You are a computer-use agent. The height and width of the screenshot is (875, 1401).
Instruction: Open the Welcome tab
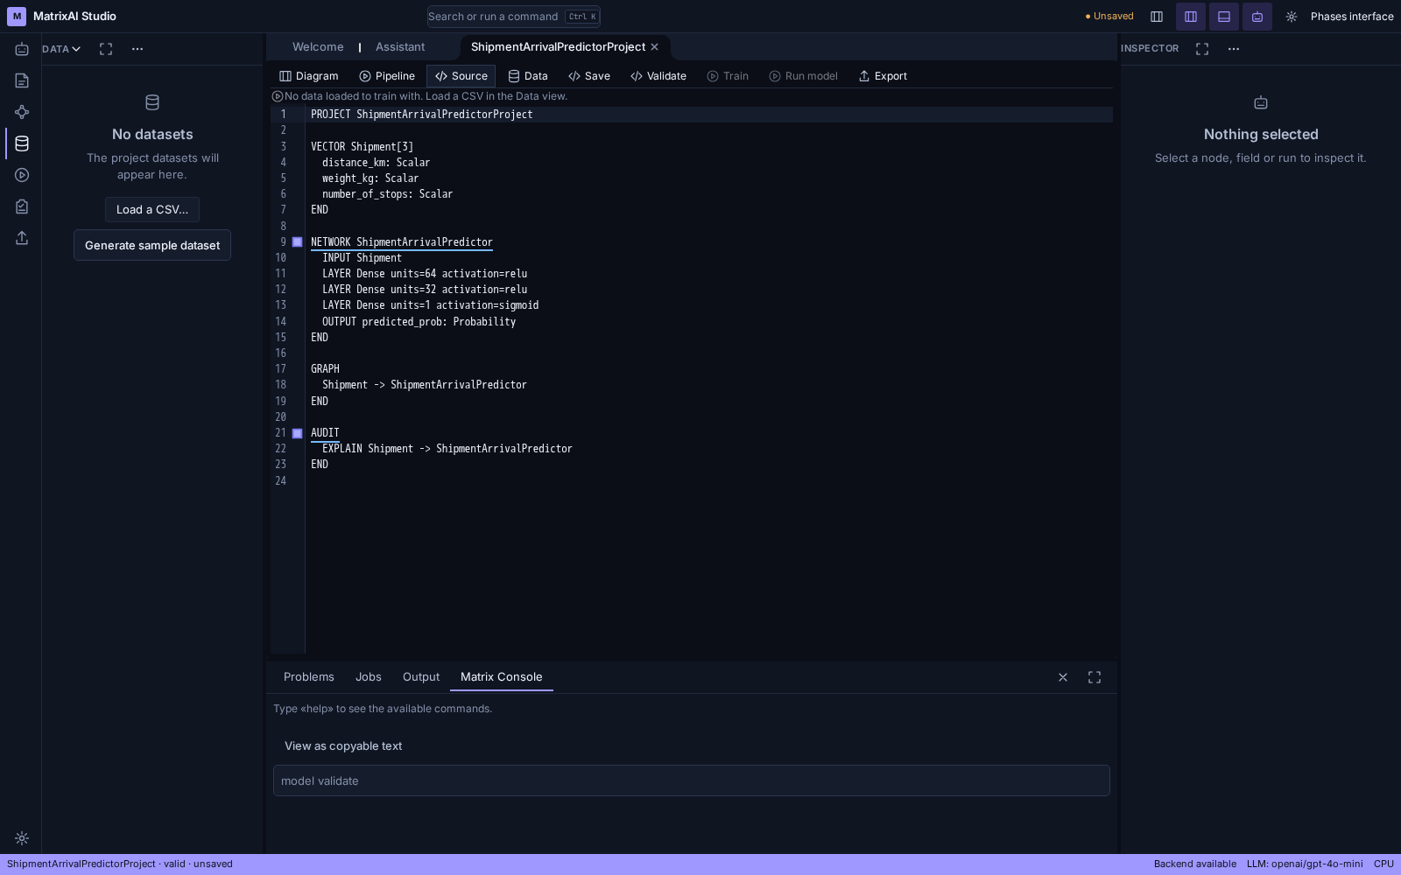(x=318, y=47)
